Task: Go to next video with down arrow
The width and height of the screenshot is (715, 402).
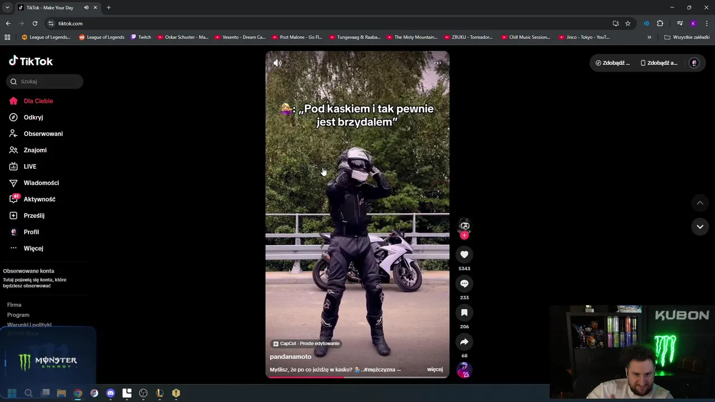Action: pos(700,227)
